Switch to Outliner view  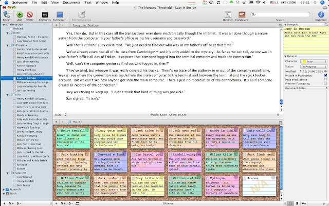(x=228, y=15)
